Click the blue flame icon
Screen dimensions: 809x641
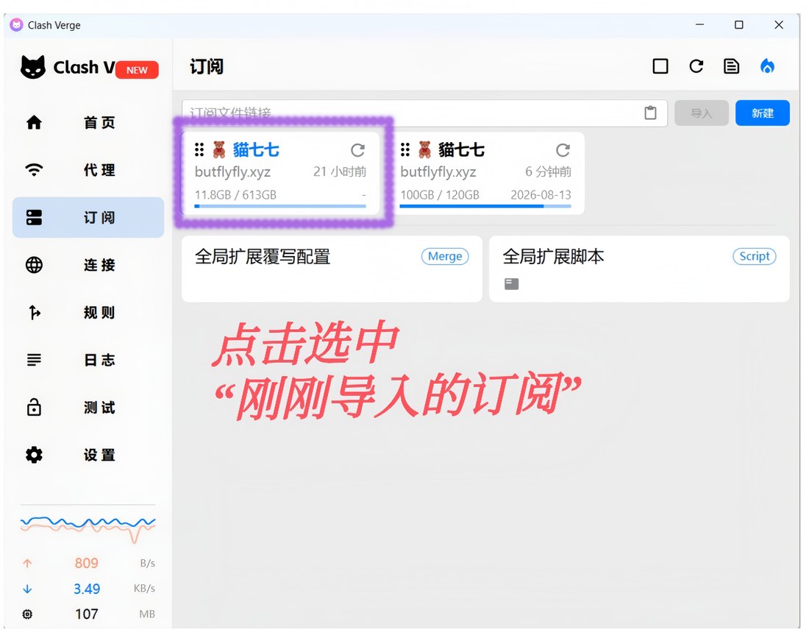[767, 66]
